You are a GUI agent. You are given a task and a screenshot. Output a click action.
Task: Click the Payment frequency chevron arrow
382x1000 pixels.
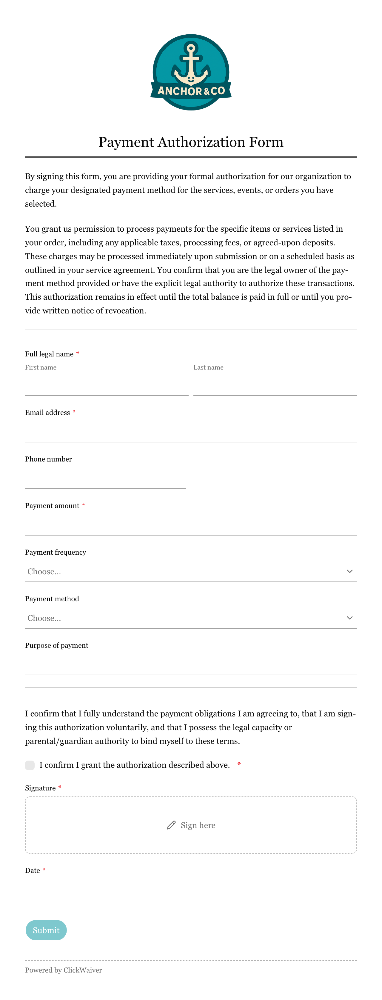[x=349, y=571]
